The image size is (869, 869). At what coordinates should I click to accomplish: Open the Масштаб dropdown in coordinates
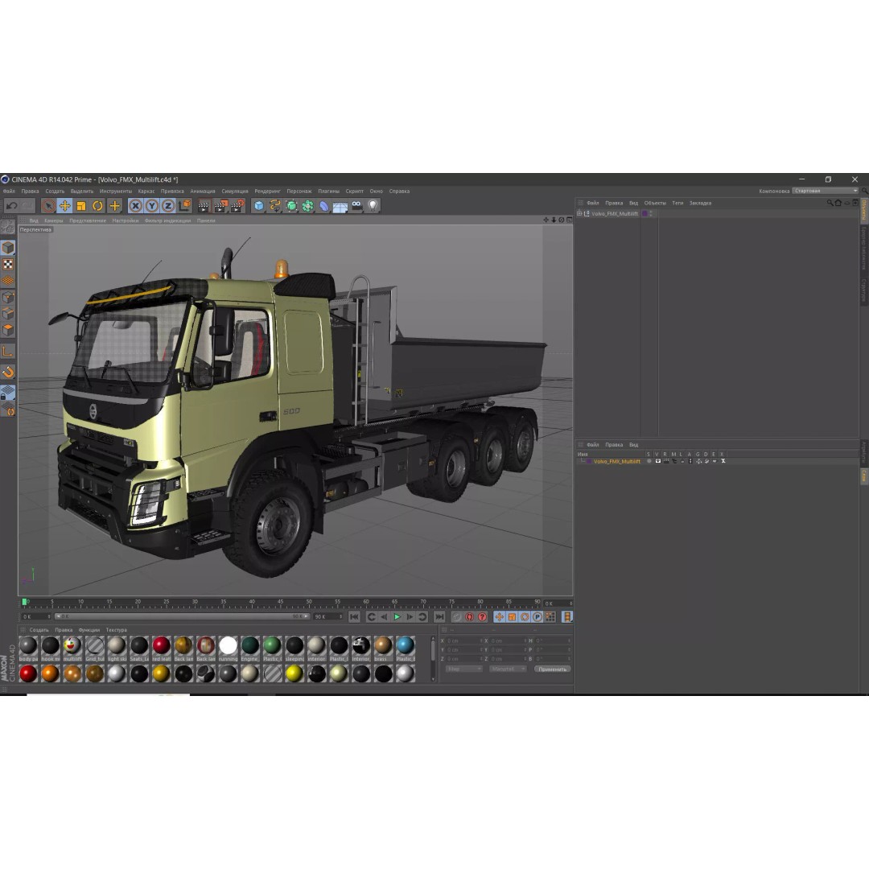508,669
